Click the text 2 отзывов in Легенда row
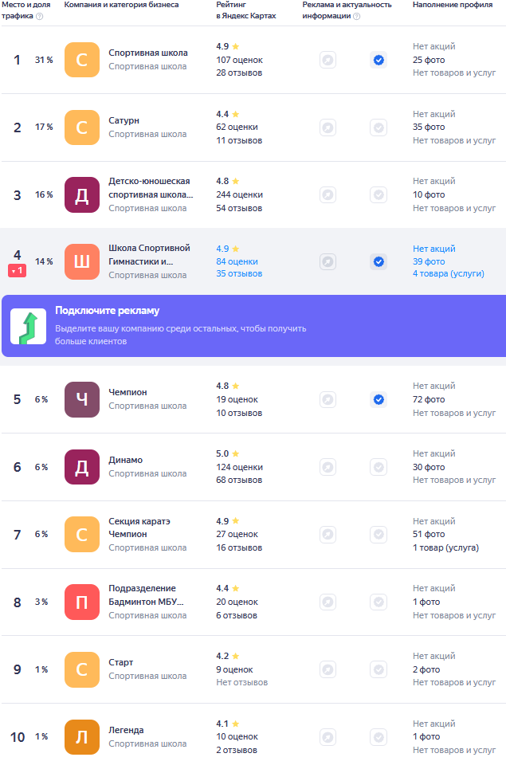 pyautogui.click(x=237, y=750)
